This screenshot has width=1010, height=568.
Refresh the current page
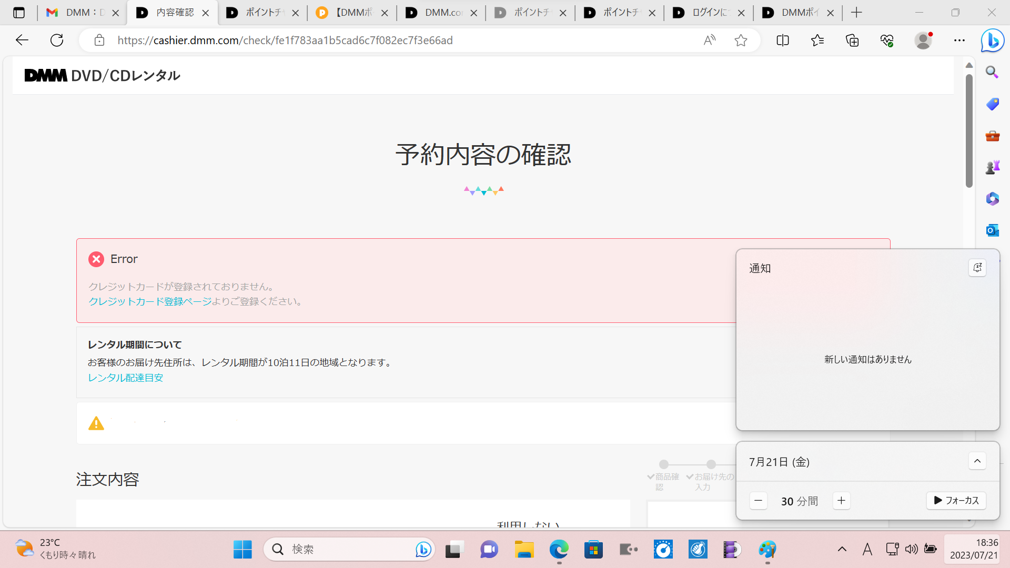click(x=57, y=40)
